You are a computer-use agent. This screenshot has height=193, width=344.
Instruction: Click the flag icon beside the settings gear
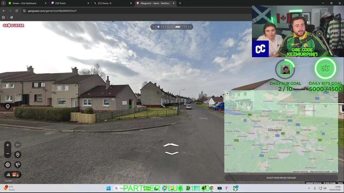pos(18,165)
